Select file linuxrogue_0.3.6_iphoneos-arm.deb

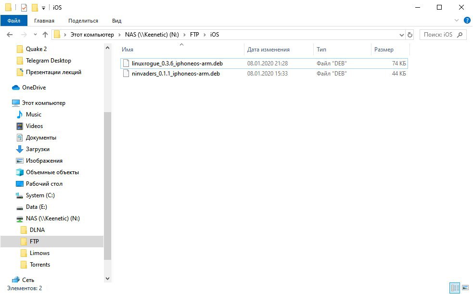pos(264,64)
